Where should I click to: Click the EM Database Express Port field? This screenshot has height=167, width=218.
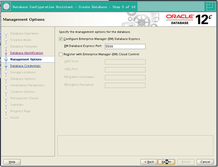[x=125, y=47]
